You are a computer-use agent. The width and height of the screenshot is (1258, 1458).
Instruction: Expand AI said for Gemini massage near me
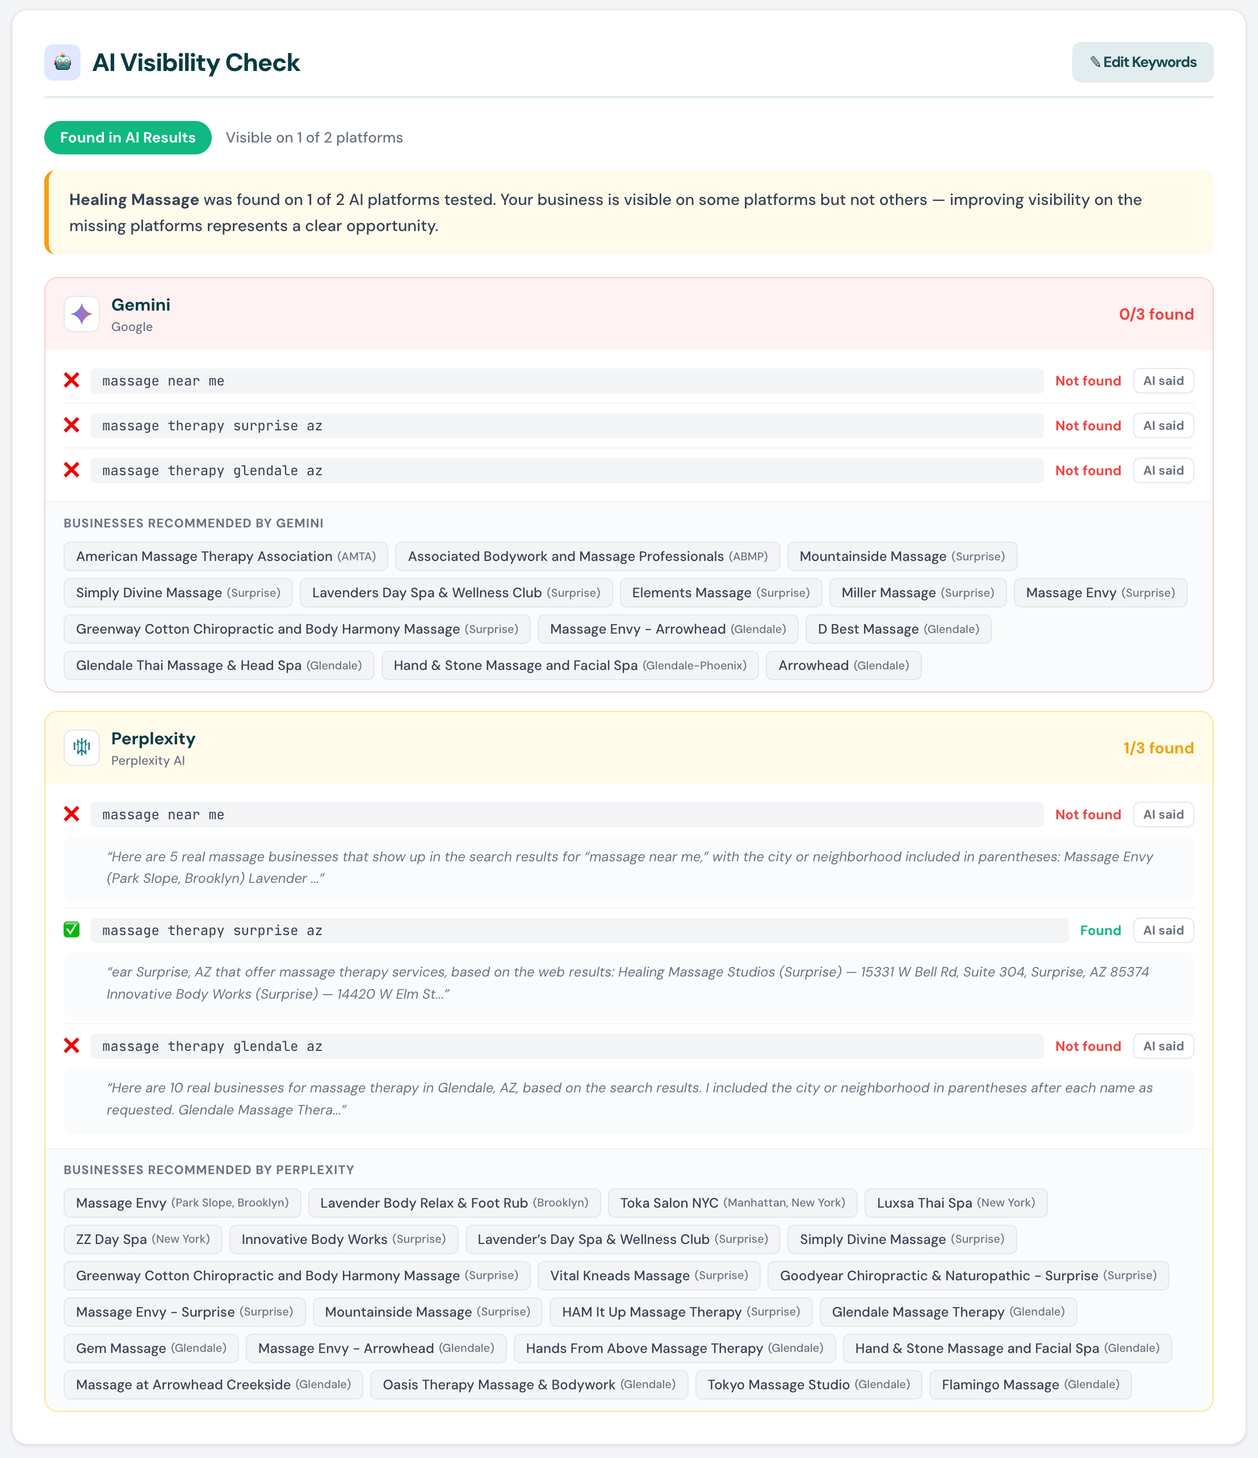pos(1163,381)
